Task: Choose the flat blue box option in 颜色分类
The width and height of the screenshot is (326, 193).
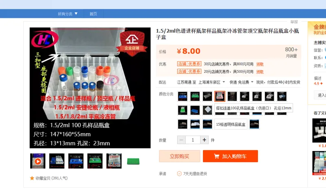Action: (x=195, y=110)
